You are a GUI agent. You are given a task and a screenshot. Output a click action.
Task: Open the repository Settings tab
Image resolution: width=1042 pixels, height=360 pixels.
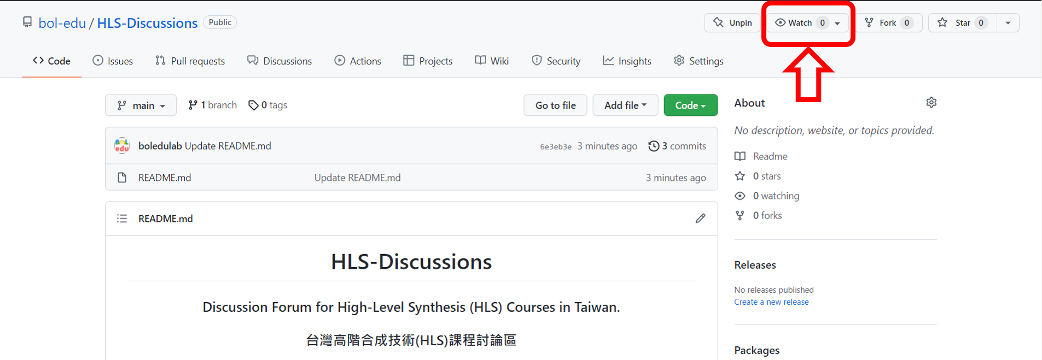coord(698,61)
